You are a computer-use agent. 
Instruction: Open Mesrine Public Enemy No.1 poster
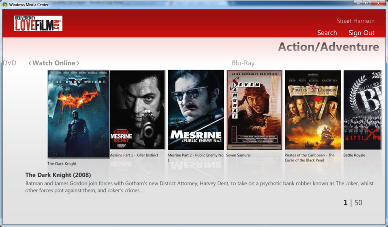[x=196, y=110]
